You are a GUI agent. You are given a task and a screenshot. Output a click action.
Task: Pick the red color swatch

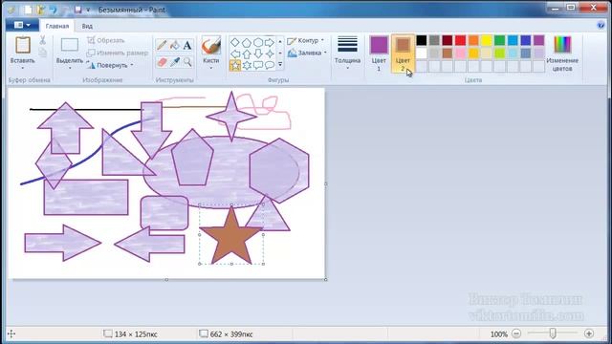(460, 40)
